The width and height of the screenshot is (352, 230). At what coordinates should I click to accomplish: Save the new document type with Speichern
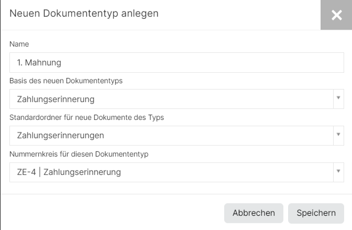coord(316,213)
